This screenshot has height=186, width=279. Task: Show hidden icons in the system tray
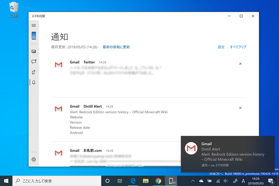pos(193,181)
